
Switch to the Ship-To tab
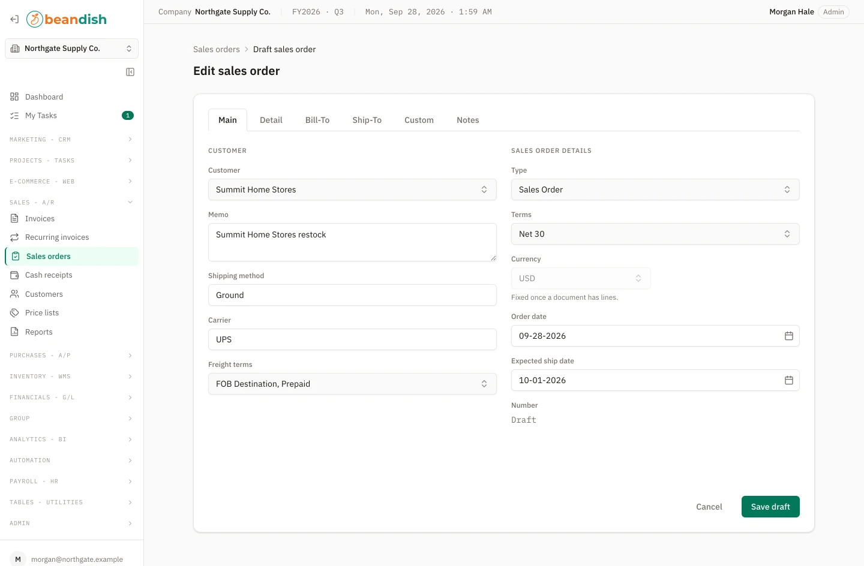coord(367,120)
